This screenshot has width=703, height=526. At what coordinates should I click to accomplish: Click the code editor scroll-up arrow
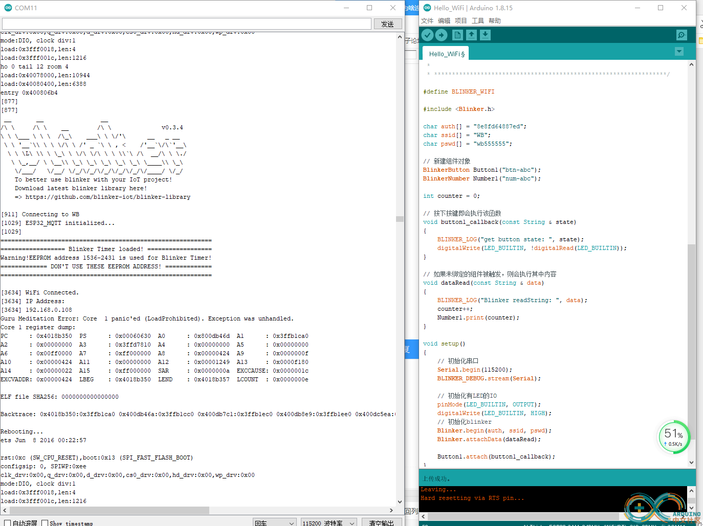click(692, 65)
